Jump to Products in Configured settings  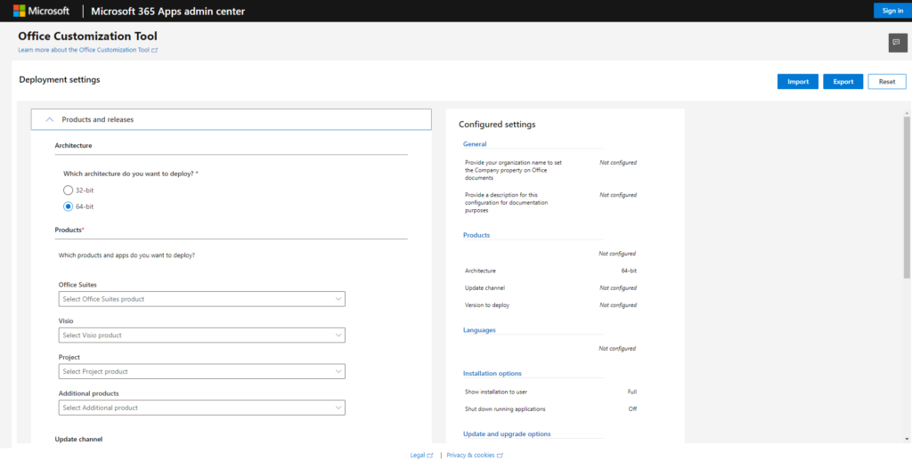(x=476, y=236)
